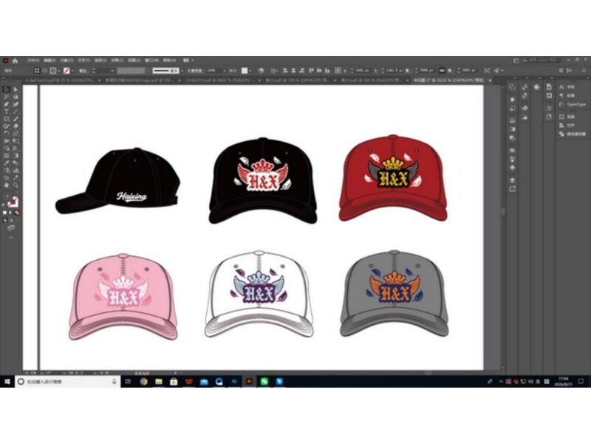Select the Eraser tool
Image resolution: width=591 pixels, height=443 pixels.
click(x=16, y=126)
